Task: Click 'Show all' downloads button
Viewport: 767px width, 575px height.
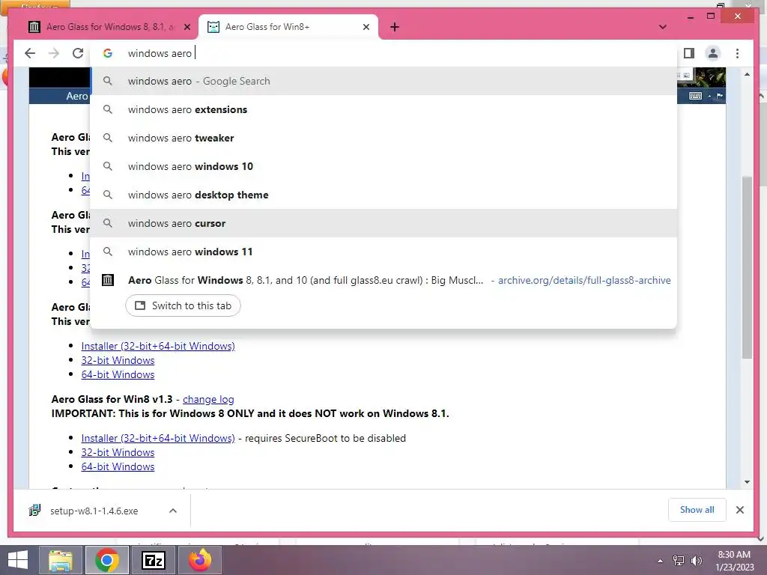Action: (x=697, y=510)
